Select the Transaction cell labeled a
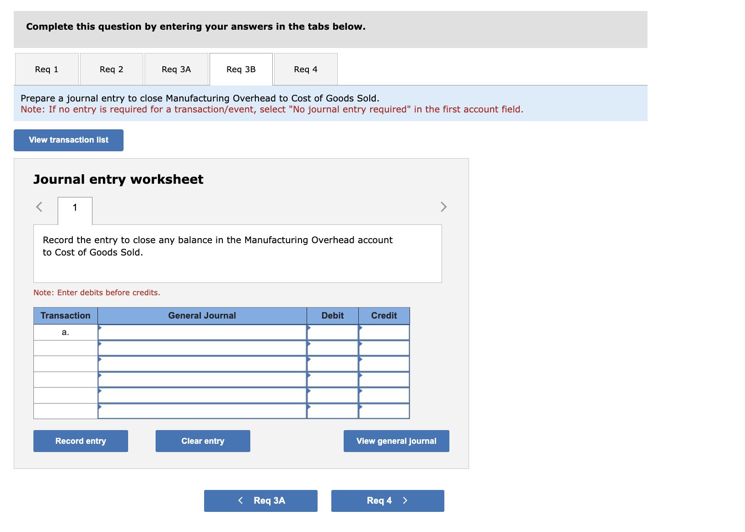 (x=65, y=332)
